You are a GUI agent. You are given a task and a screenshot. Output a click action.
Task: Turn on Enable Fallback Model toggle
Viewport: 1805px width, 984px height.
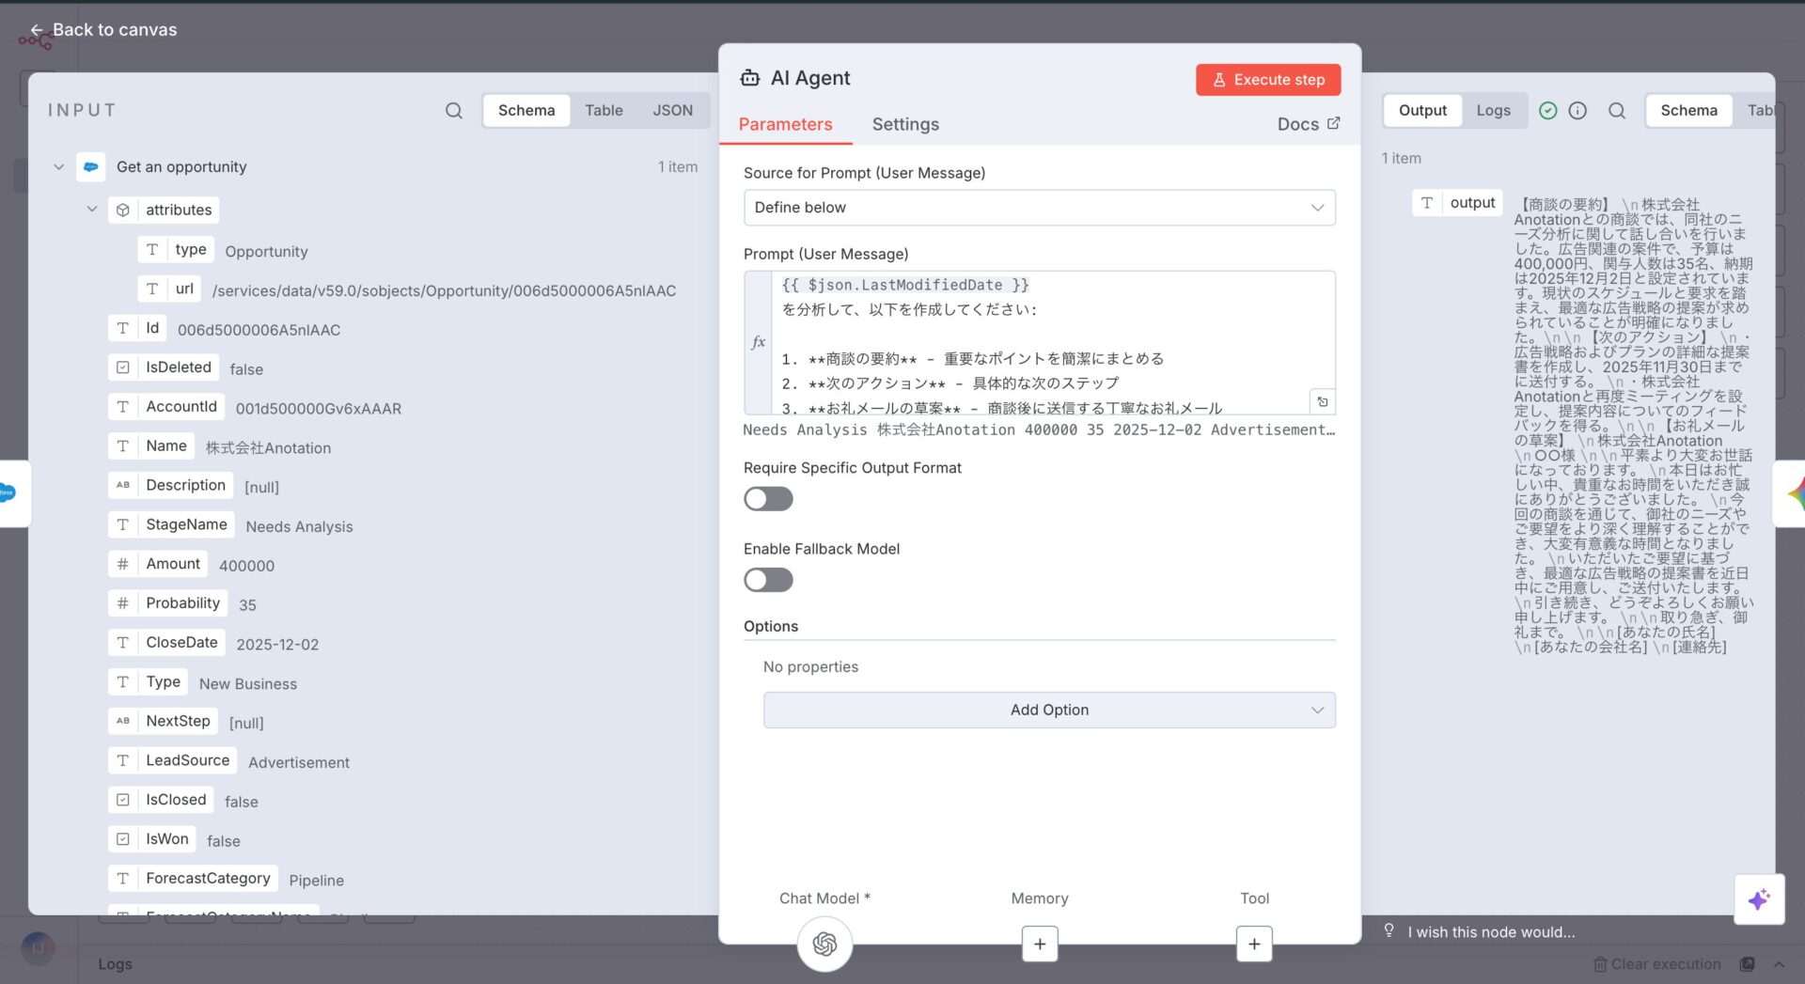(768, 580)
